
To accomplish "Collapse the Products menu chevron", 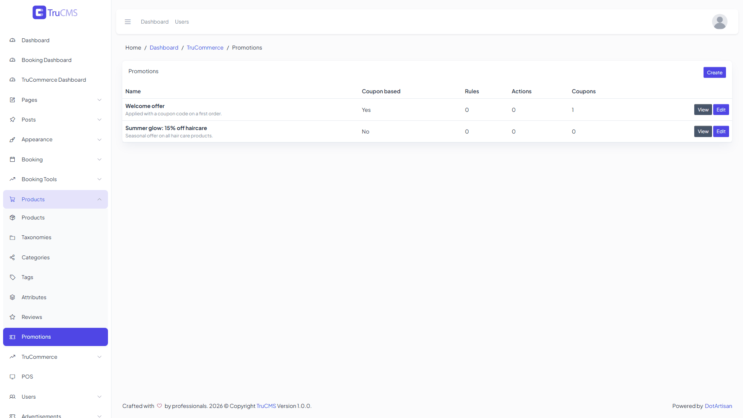I will (x=99, y=199).
